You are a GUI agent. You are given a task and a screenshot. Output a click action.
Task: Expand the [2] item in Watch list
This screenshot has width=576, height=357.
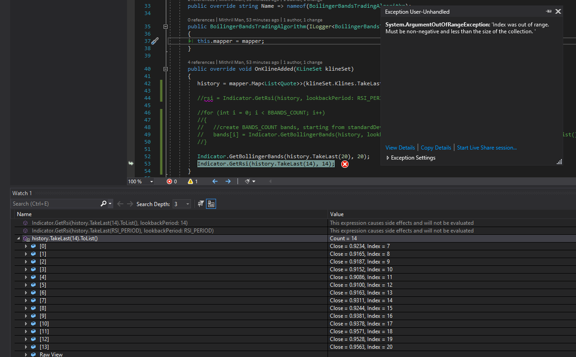coord(26,262)
